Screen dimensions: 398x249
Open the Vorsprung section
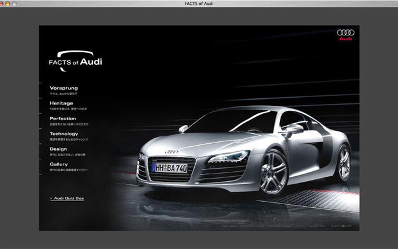(63, 88)
